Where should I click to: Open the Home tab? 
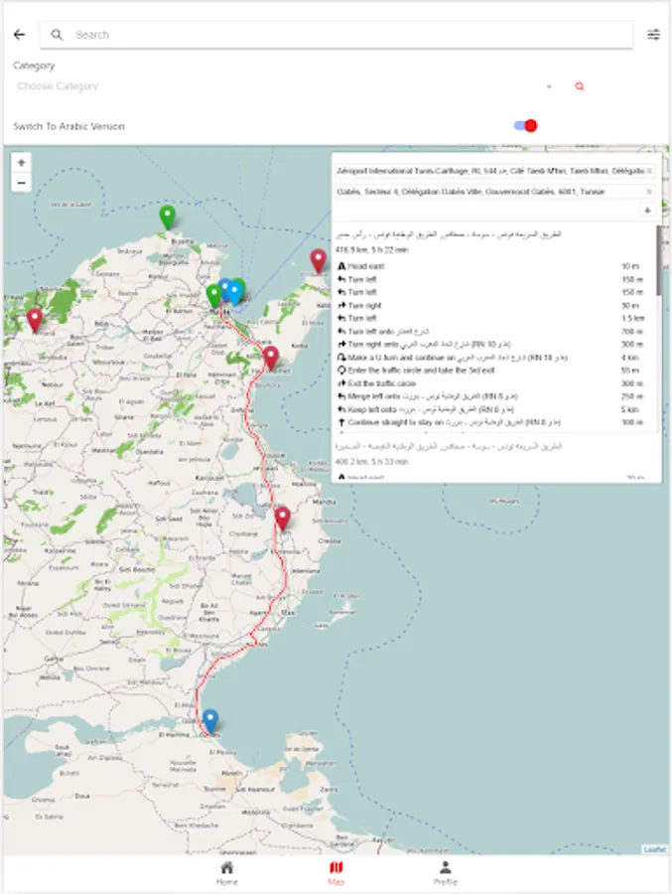tap(227, 873)
